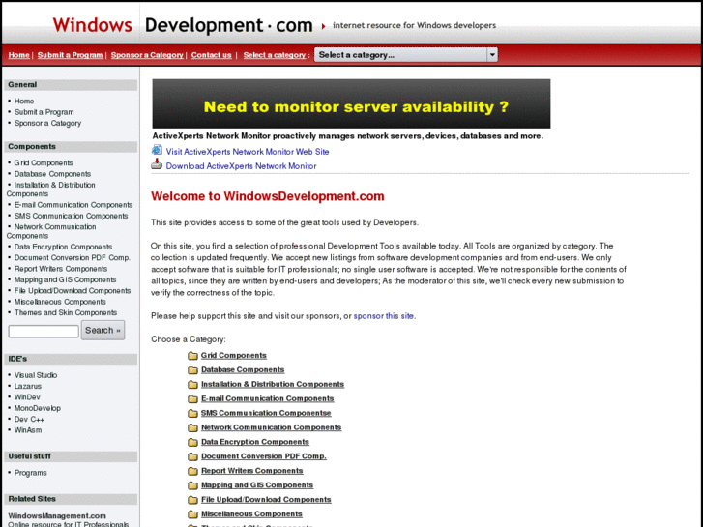This screenshot has height=527, width=703.
Task: Click the web page icon beside Visit ActiveXperts link
Action: point(157,150)
